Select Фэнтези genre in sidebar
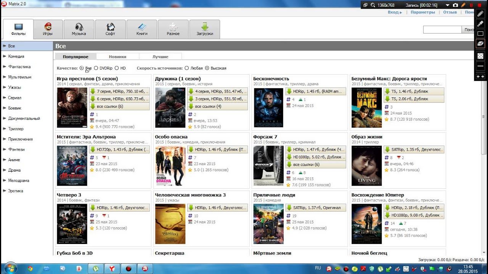Image resolution: width=488 pixels, height=274 pixels. (26, 150)
